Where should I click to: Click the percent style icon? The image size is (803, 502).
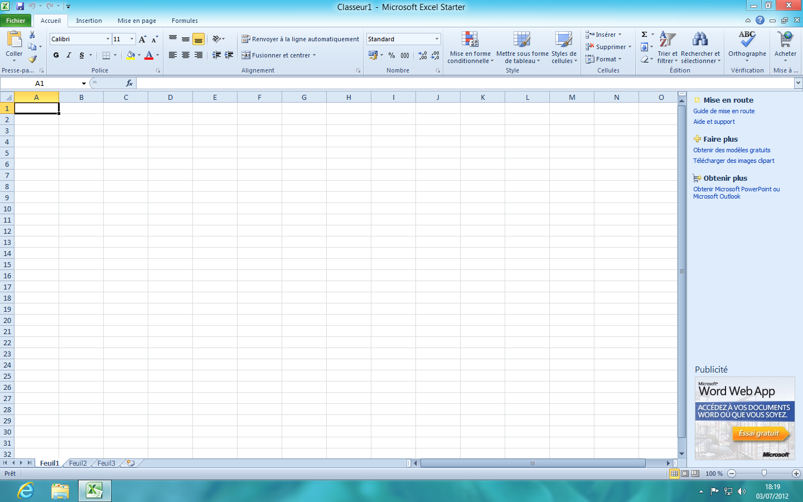pos(391,55)
